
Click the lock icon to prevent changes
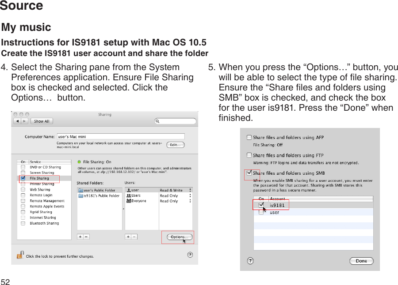20,255
